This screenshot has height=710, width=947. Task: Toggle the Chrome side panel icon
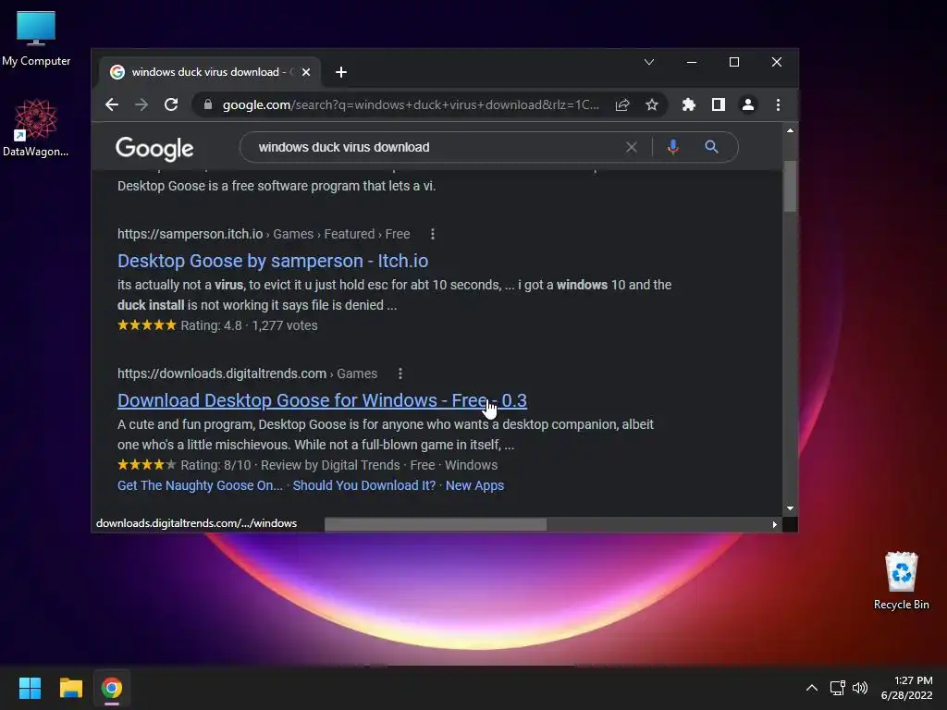718,105
